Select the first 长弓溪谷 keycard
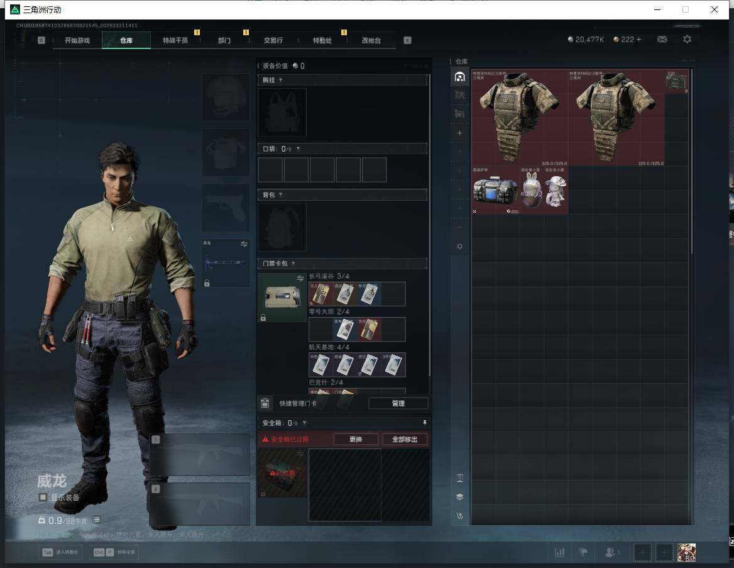 click(320, 294)
